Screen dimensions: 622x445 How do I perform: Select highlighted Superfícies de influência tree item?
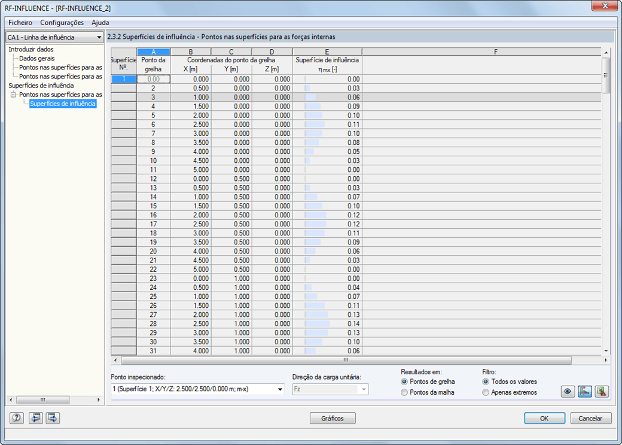click(x=63, y=104)
